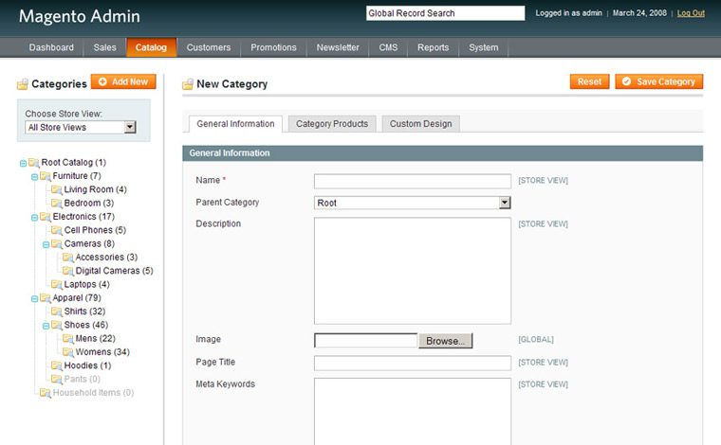This screenshot has height=445, width=721.
Task: Open the Catalog menu
Action: [x=151, y=47]
